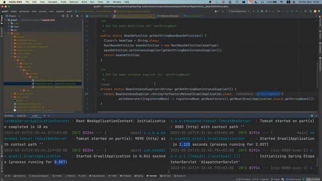Open the Sequence Diagram tool window

tap(39, 176)
